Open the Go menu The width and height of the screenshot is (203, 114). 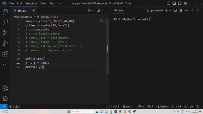[52, 3]
